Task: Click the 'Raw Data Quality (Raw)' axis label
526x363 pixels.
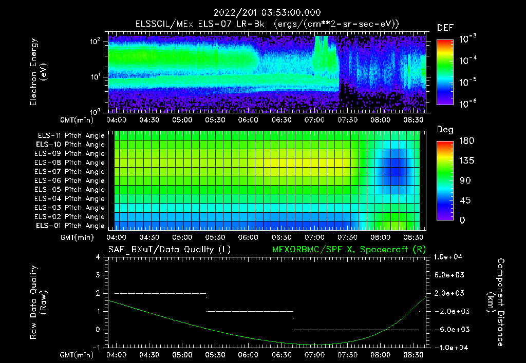Action: tap(38, 302)
